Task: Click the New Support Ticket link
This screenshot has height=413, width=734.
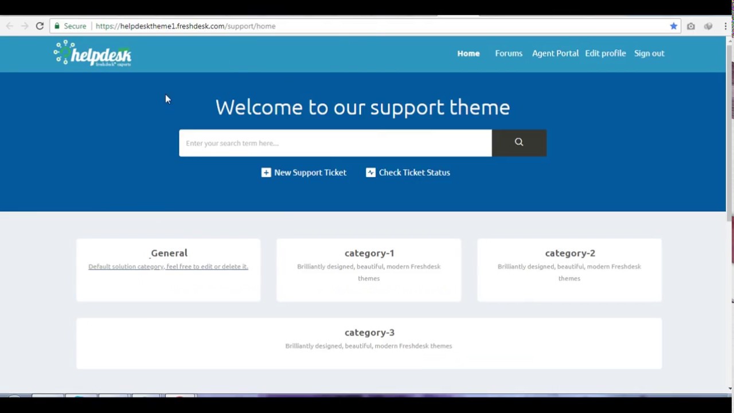Action: (x=310, y=173)
